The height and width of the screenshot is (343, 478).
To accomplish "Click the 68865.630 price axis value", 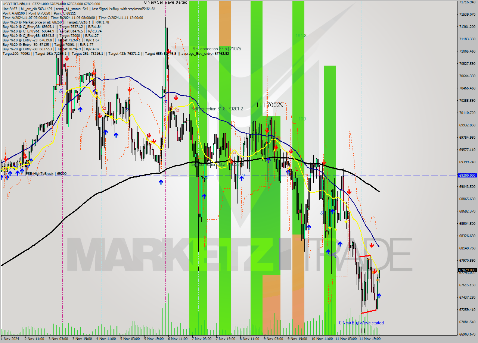I will point(467,199).
